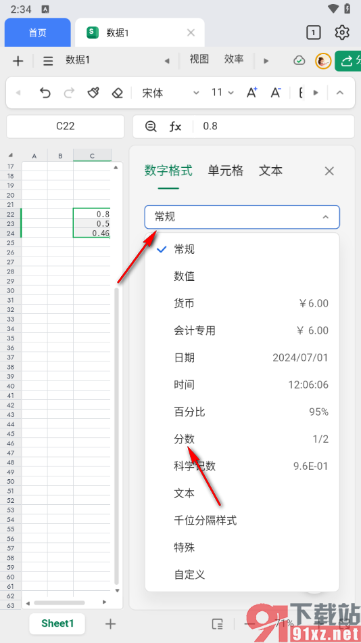Click the select-all corner triangle
The height and width of the screenshot is (643, 361).
click(x=11, y=156)
